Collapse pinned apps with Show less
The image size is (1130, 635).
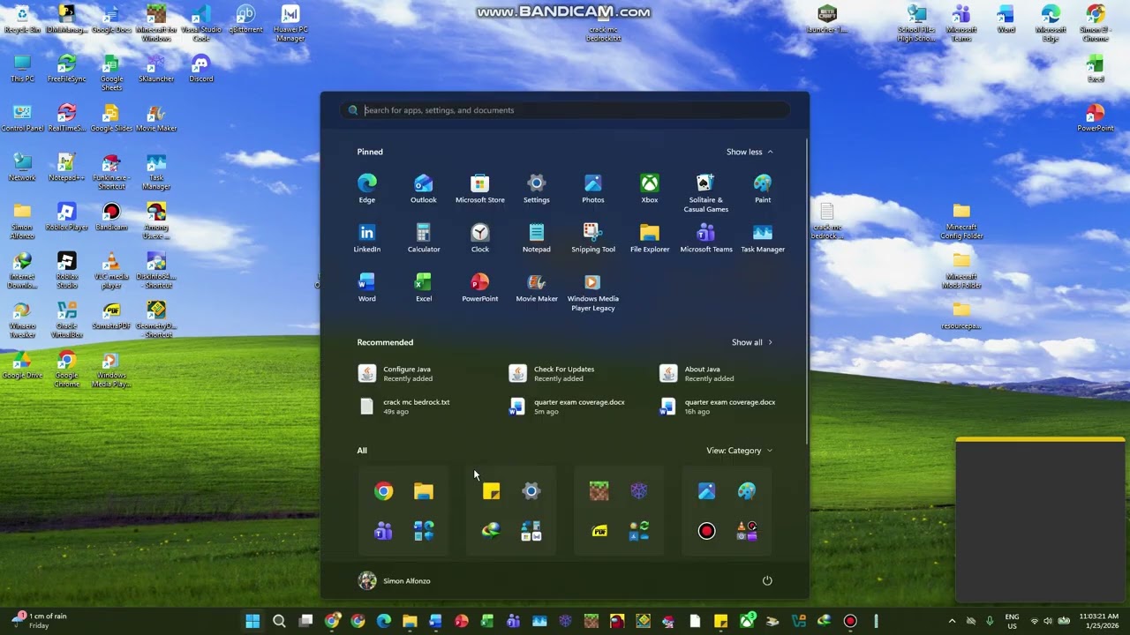[750, 152]
